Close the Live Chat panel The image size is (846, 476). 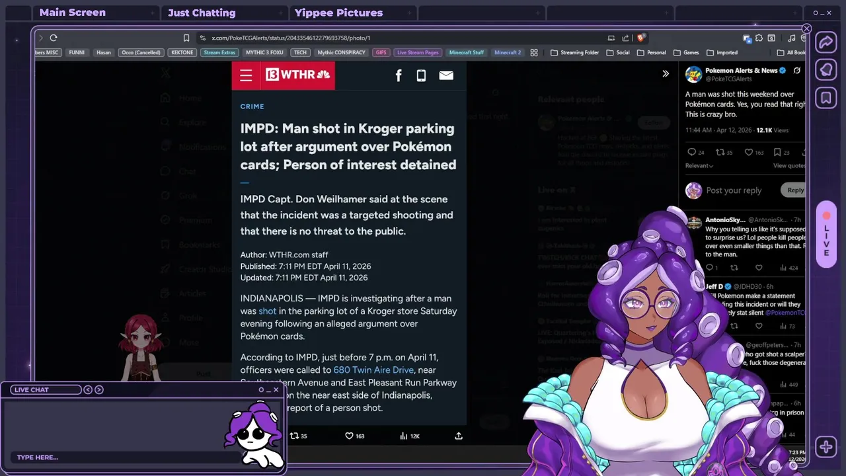point(276,389)
